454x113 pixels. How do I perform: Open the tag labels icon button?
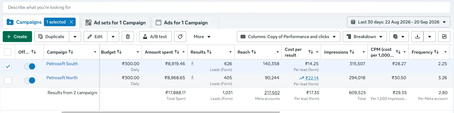pyautogui.click(x=180, y=37)
